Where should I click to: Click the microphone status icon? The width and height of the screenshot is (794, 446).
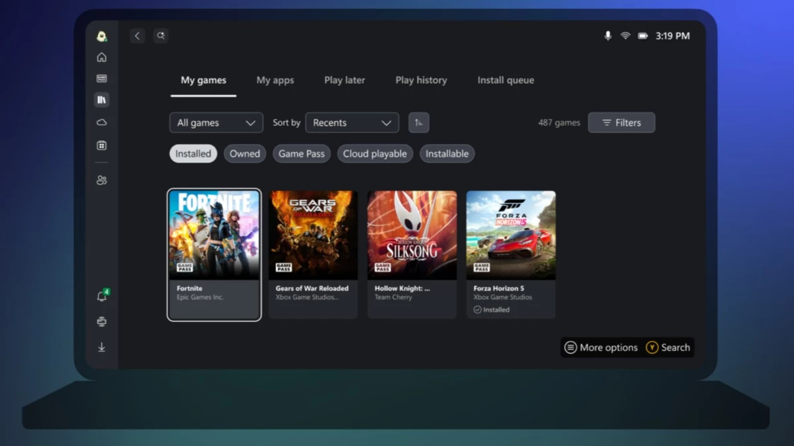click(x=607, y=36)
